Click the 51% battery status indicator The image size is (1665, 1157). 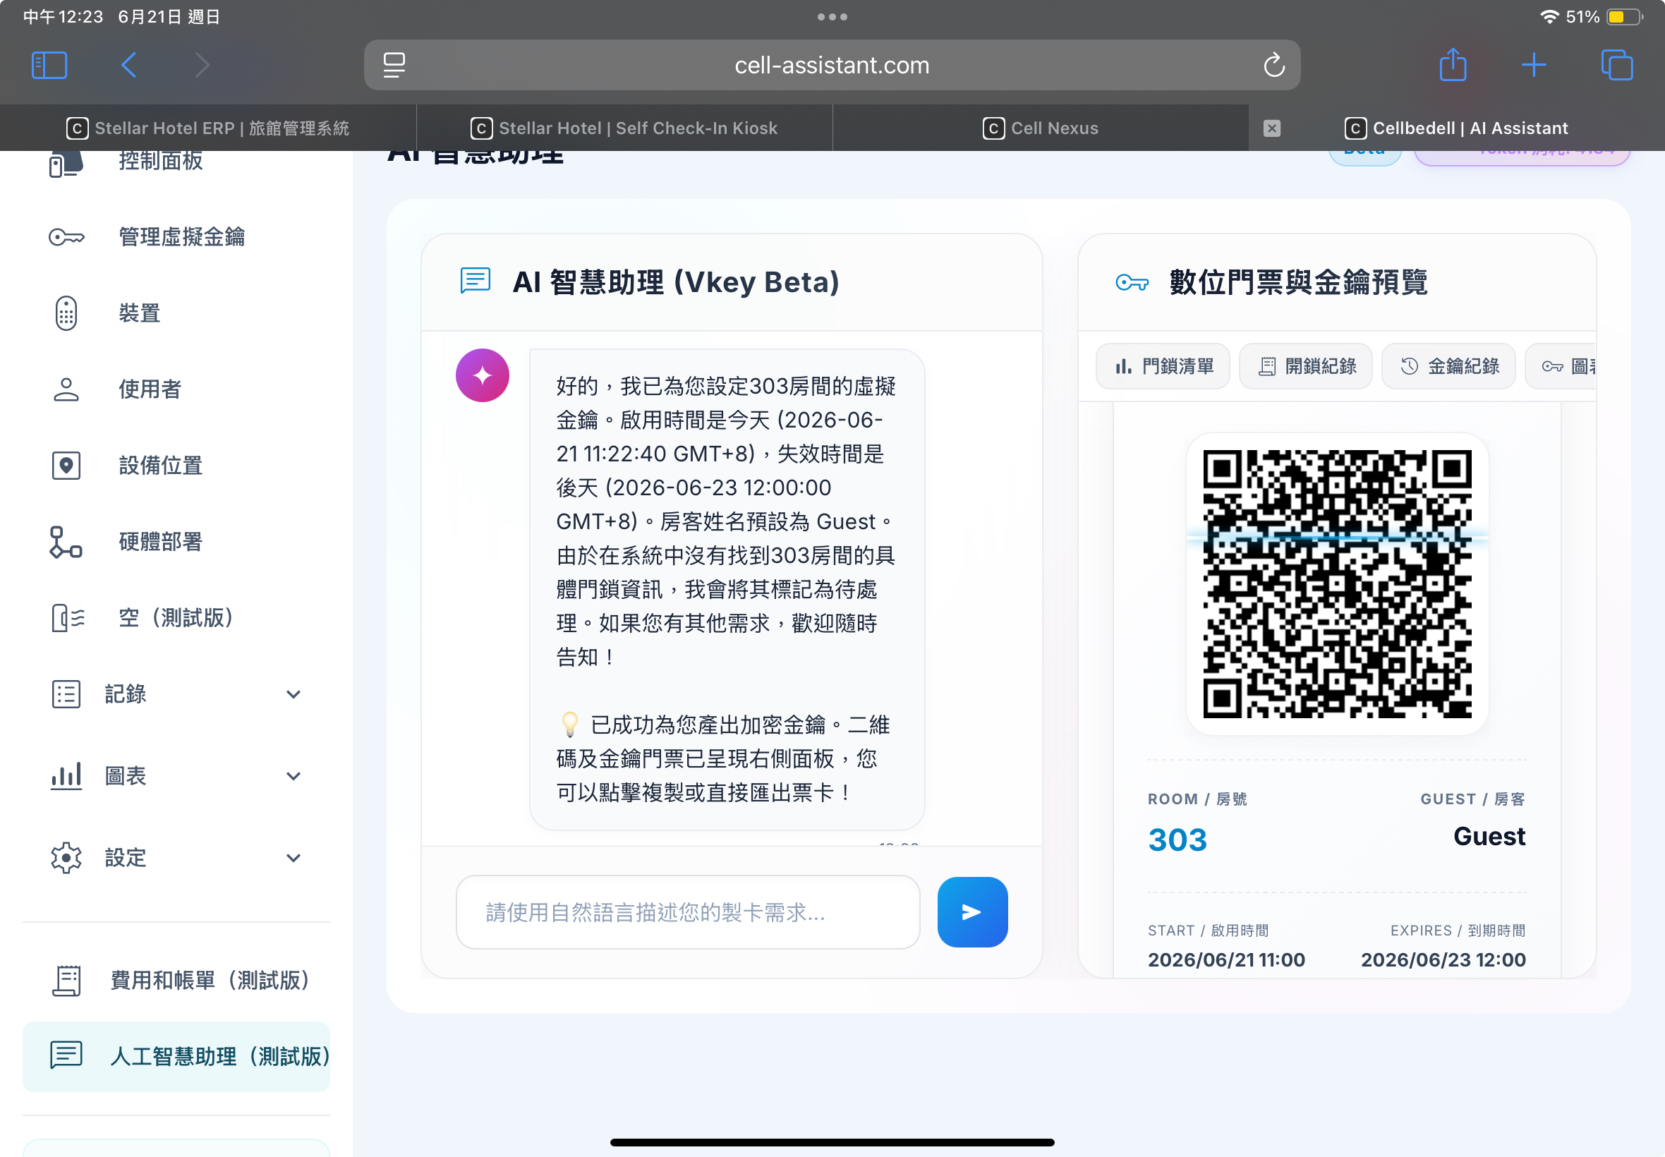pyautogui.click(x=1604, y=17)
